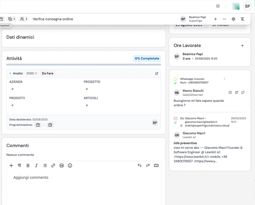The width and height of the screenshot is (255, 205).
Task: Open the apps grid menu
Action: coord(218,6)
